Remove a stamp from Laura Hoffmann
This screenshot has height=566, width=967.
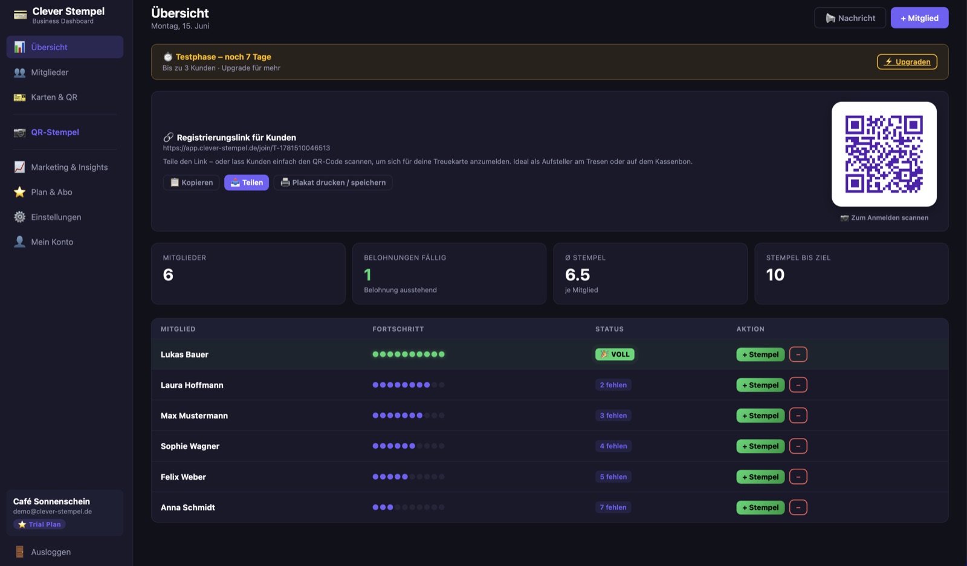point(798,385)
